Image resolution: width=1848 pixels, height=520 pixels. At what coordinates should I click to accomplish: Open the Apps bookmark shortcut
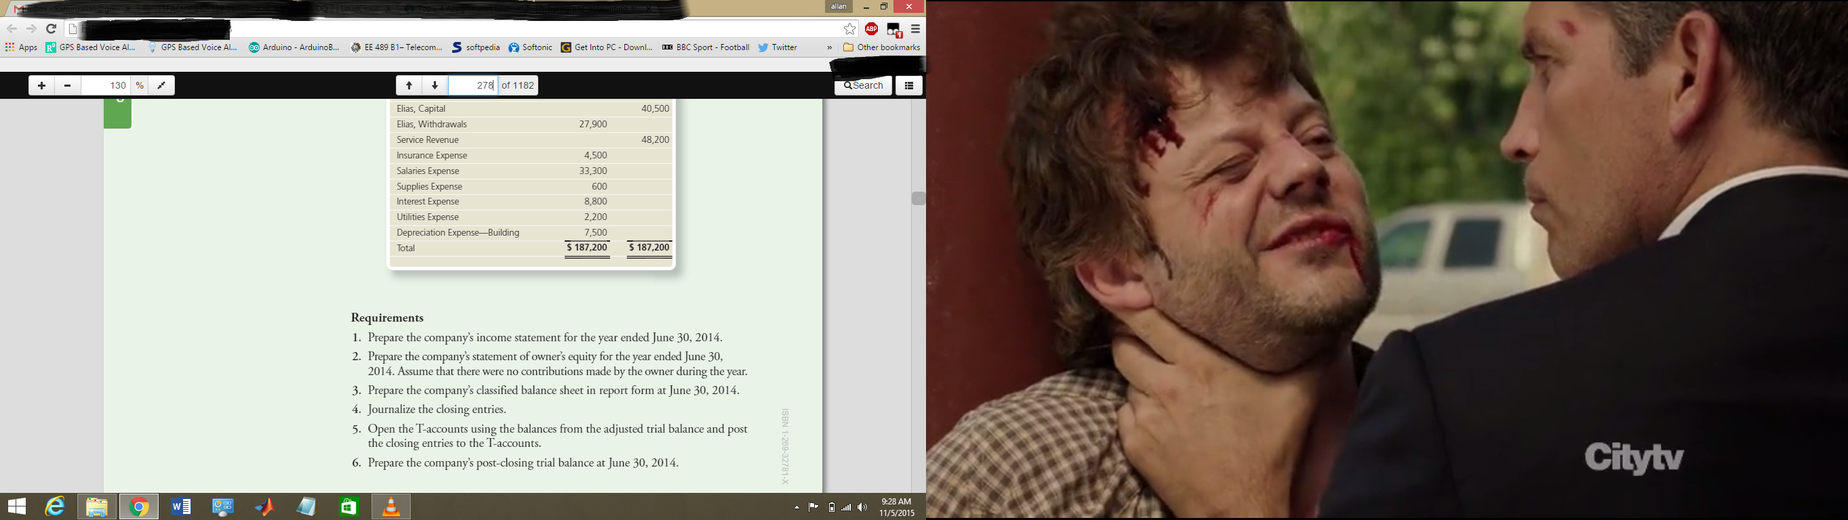tap(22, 48)
